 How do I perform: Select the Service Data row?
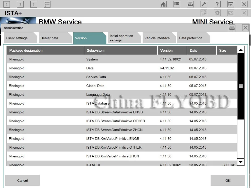[122, 77]
